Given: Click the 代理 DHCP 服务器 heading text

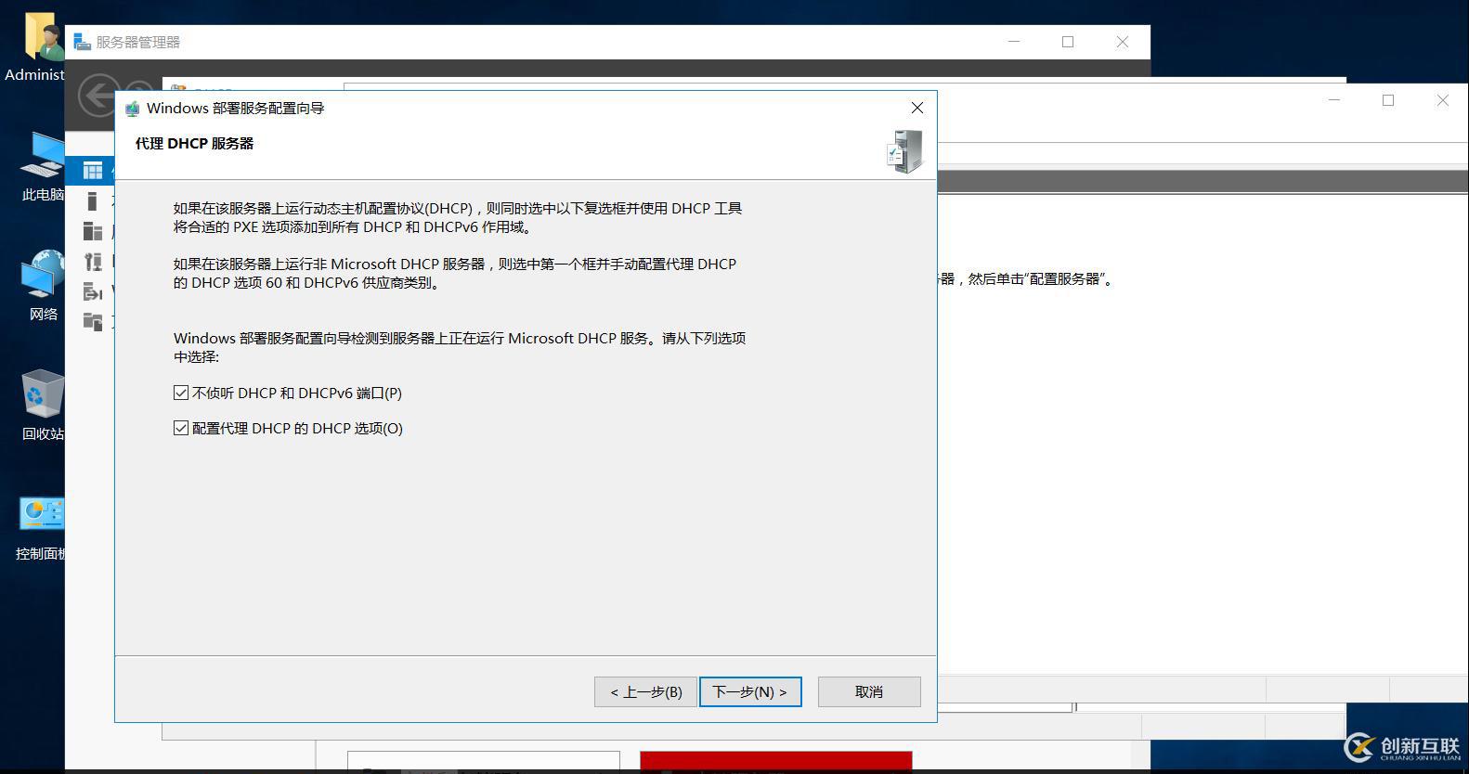Looking at the screenshot, I should coord(194,143).
